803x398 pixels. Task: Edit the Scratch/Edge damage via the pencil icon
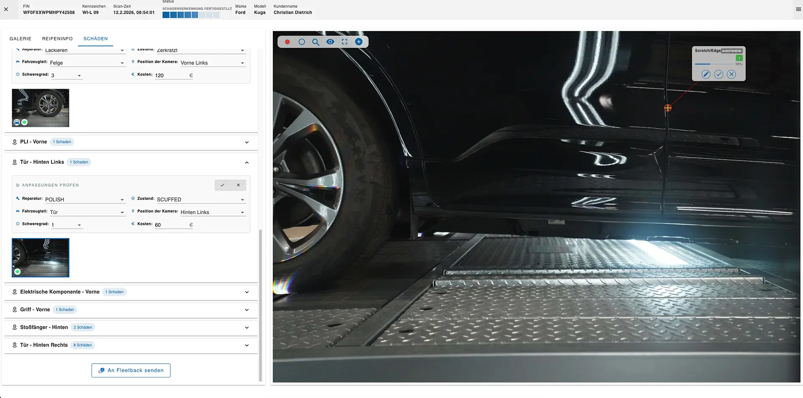706,74
